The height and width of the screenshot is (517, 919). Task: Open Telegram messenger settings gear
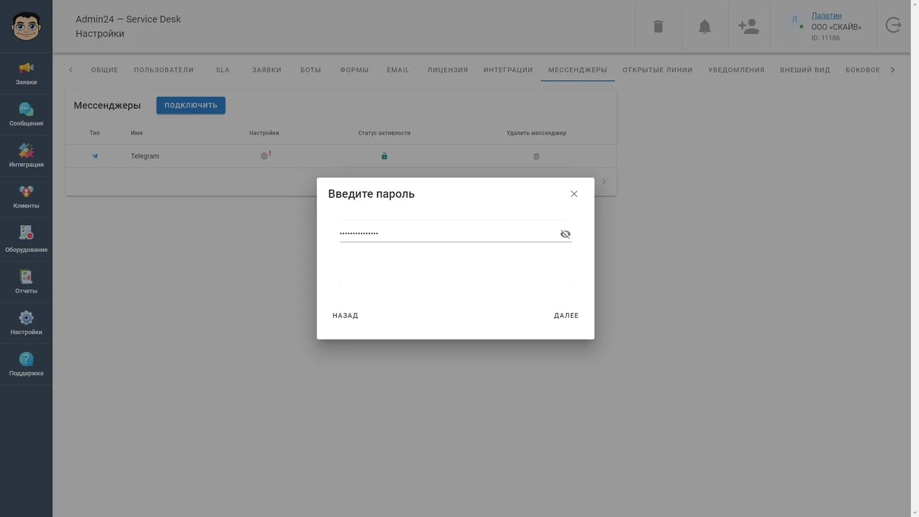pyautogui.click(x=264, y=156)
